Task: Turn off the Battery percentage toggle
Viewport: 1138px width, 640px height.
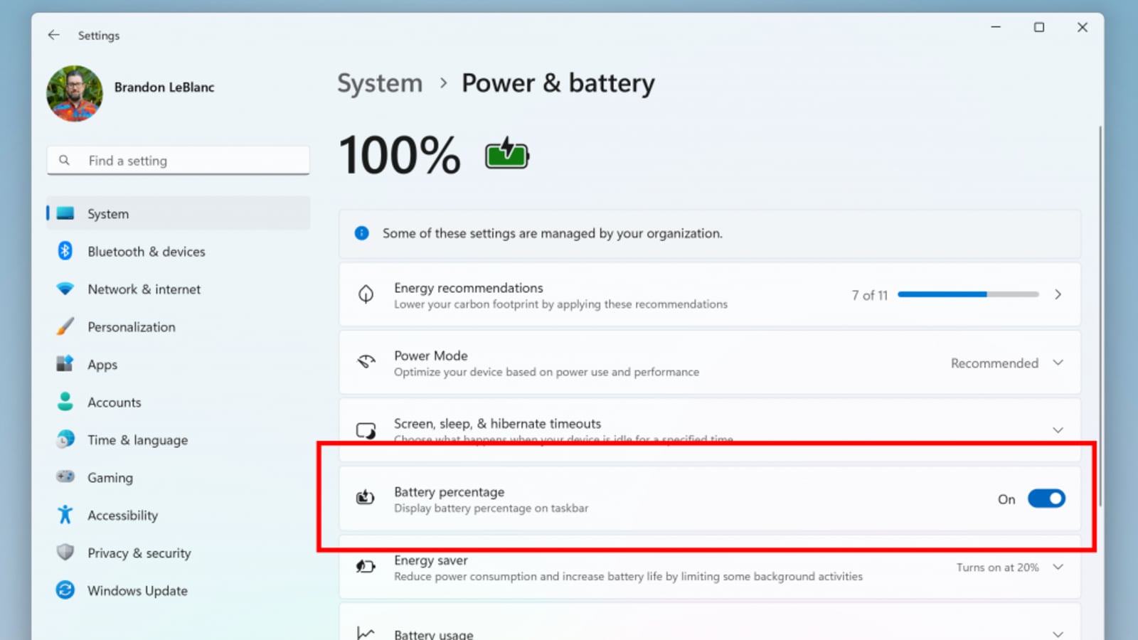Action: (x=1046, y=499)
